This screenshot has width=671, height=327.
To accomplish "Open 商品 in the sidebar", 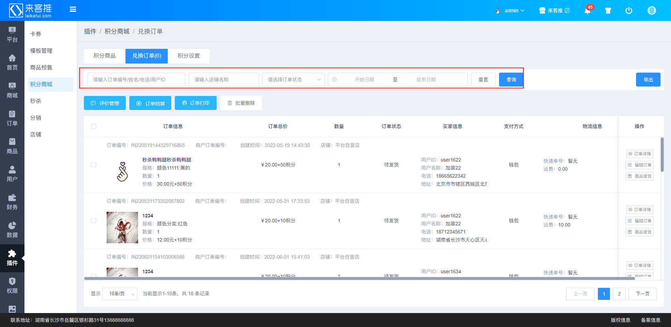I will pos(12,147).
